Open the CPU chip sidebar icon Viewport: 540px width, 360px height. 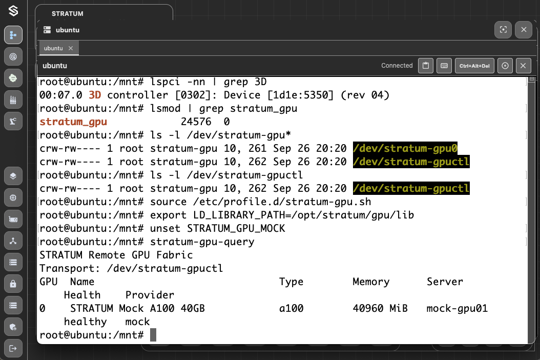pyautogui.click(x=13, y=197)
